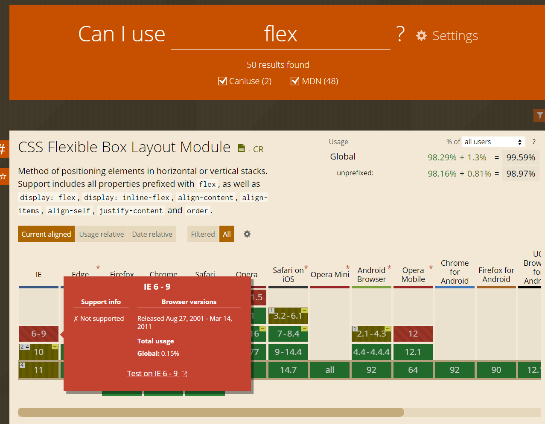Click the Global: 0.15% usage text
The width and height of the screenshot is (545, 424).
point(158,354)
